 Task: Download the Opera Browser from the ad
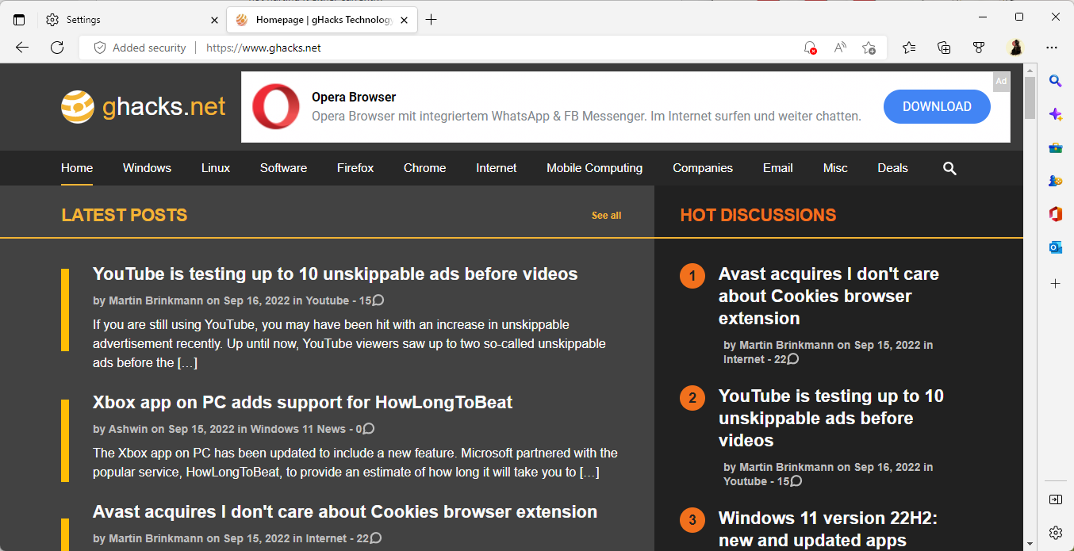(937, 106)
